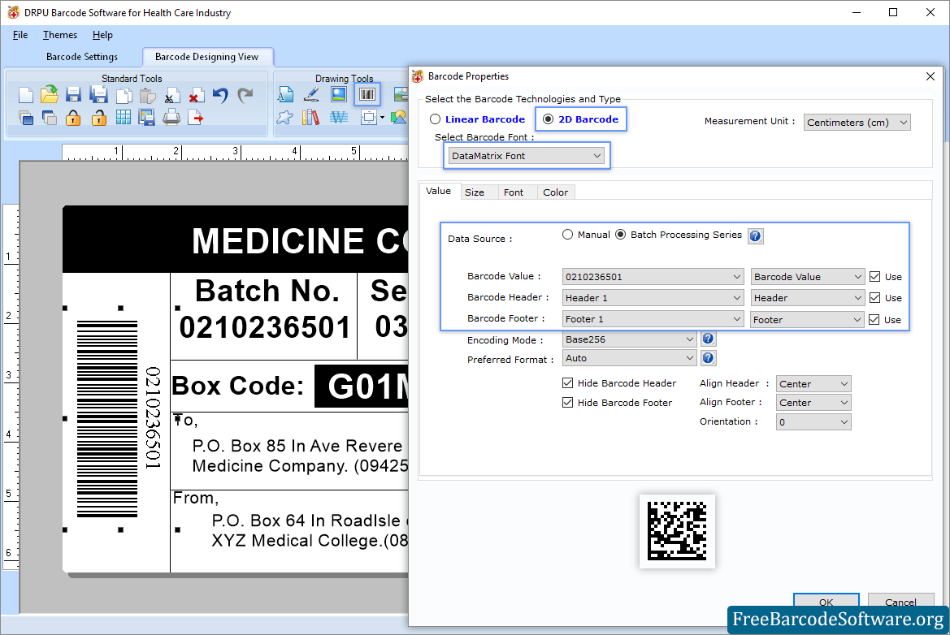The height and width of the screenshot is (635, 950).
Task: Choose the custom shape star tool
Action: [284, 118]
